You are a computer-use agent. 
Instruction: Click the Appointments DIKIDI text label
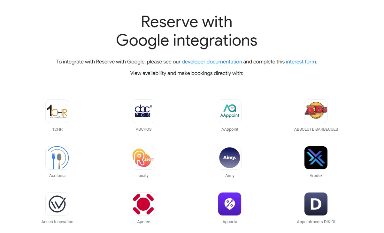pos(316,222)
